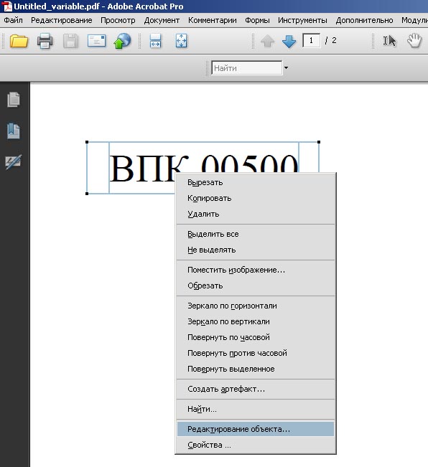Go to next page with blue arrow

[x=289, y=41]
